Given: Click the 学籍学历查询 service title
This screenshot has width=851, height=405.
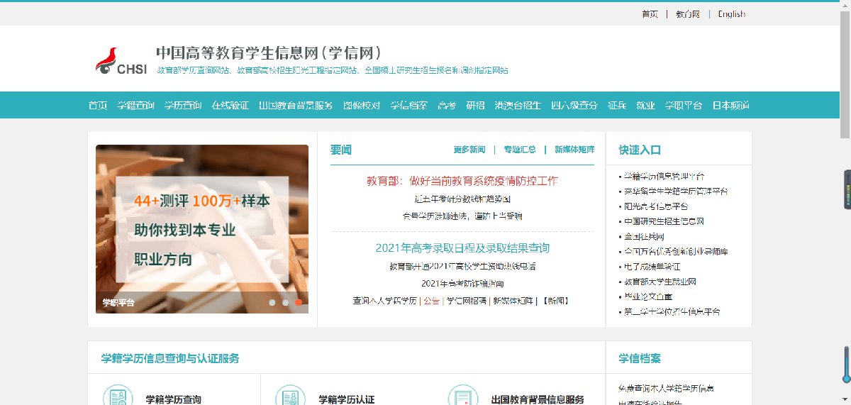Looking at the screenshot, I should tap(174, 399).
